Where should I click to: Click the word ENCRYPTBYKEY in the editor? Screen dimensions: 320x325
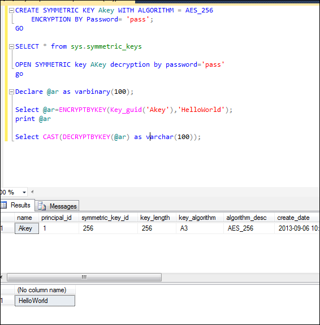[x=83, y=110]
